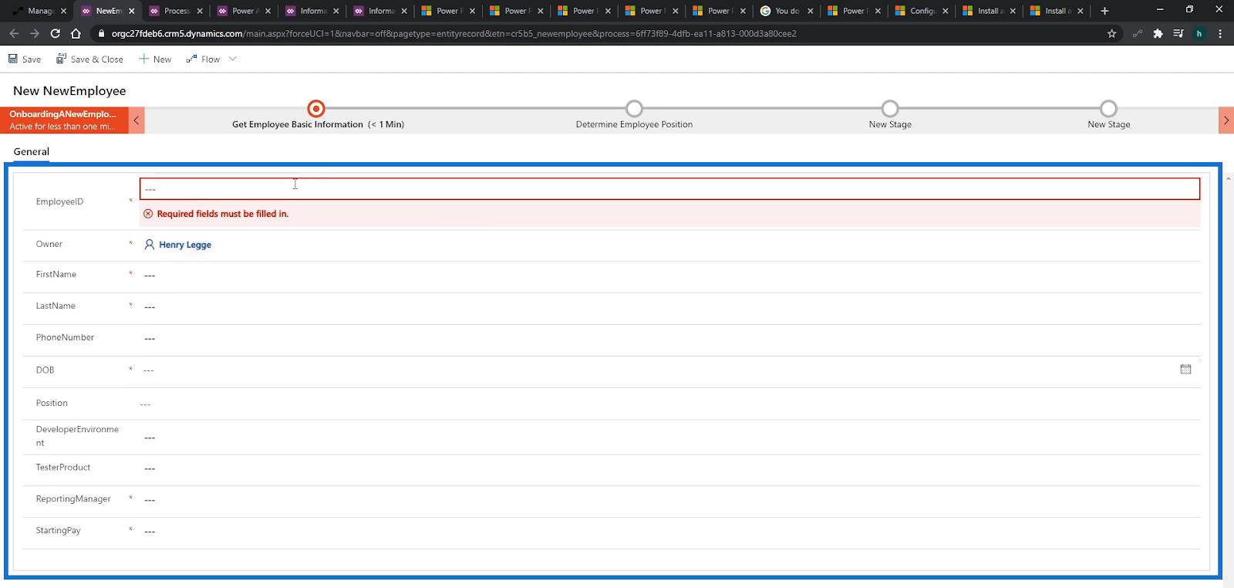This screenshot has height=588, width=1234.
Task: Click the person icon beside Henry Legge
Action: tap(150, 245)
